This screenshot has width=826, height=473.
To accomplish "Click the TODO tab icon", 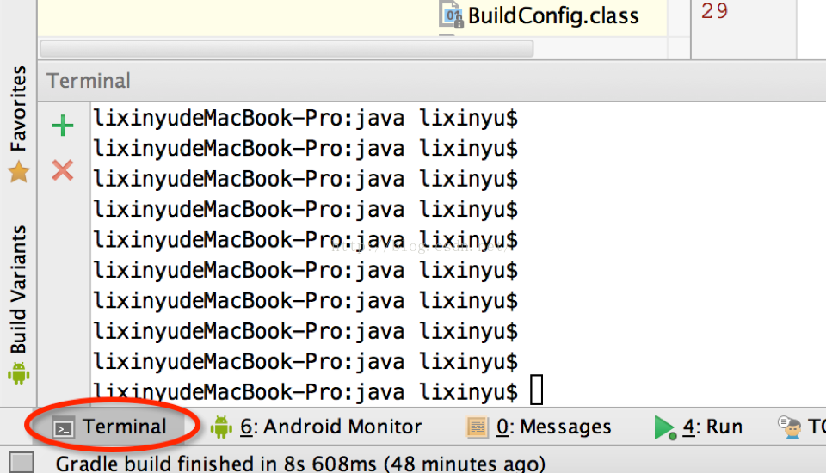I will [x=790, y=427].
